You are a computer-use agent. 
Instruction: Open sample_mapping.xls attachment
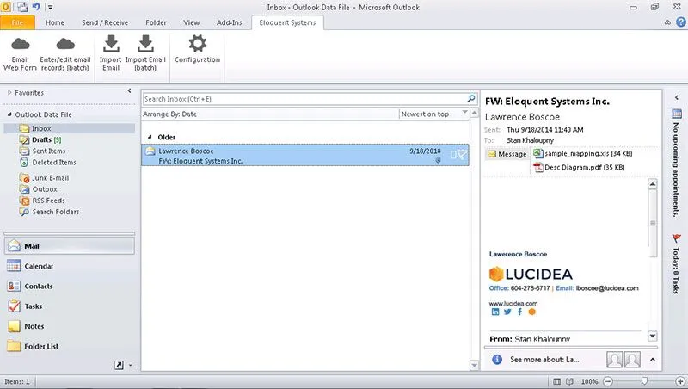click(583, 153)
